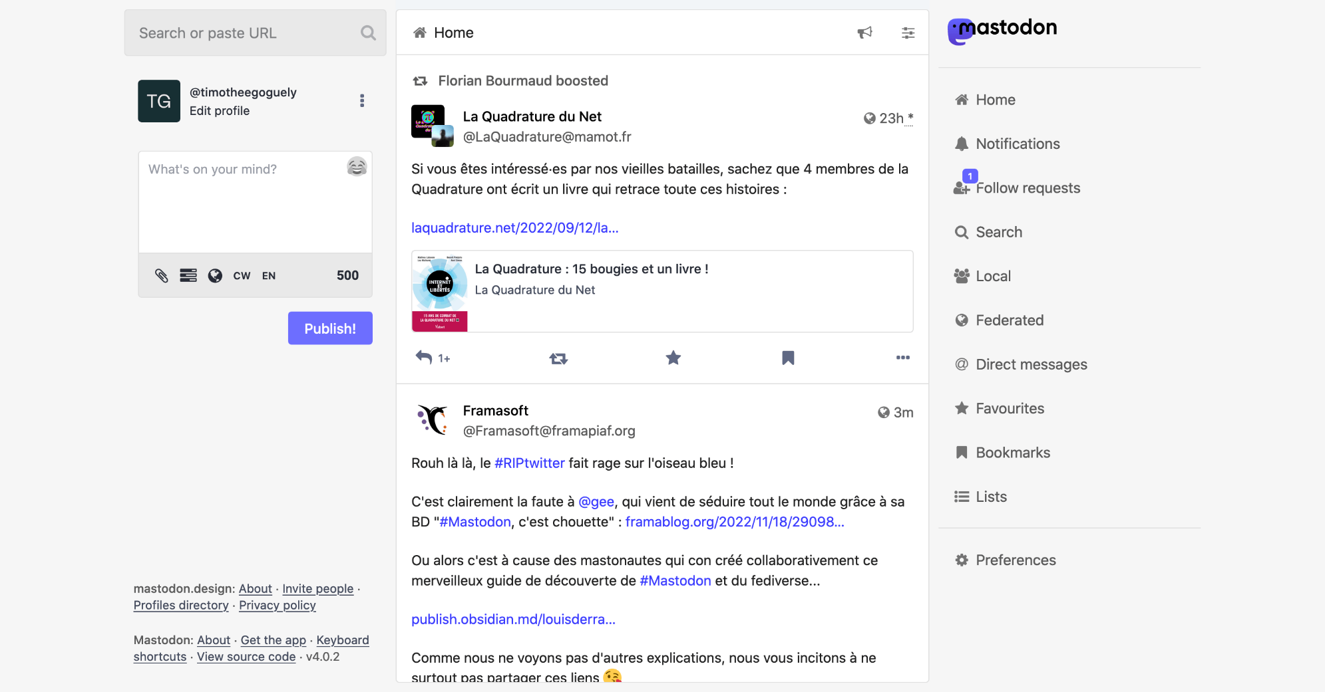Open the Federated timeline
Viewport: 1325px width, 692px height.
coord(999,320)
